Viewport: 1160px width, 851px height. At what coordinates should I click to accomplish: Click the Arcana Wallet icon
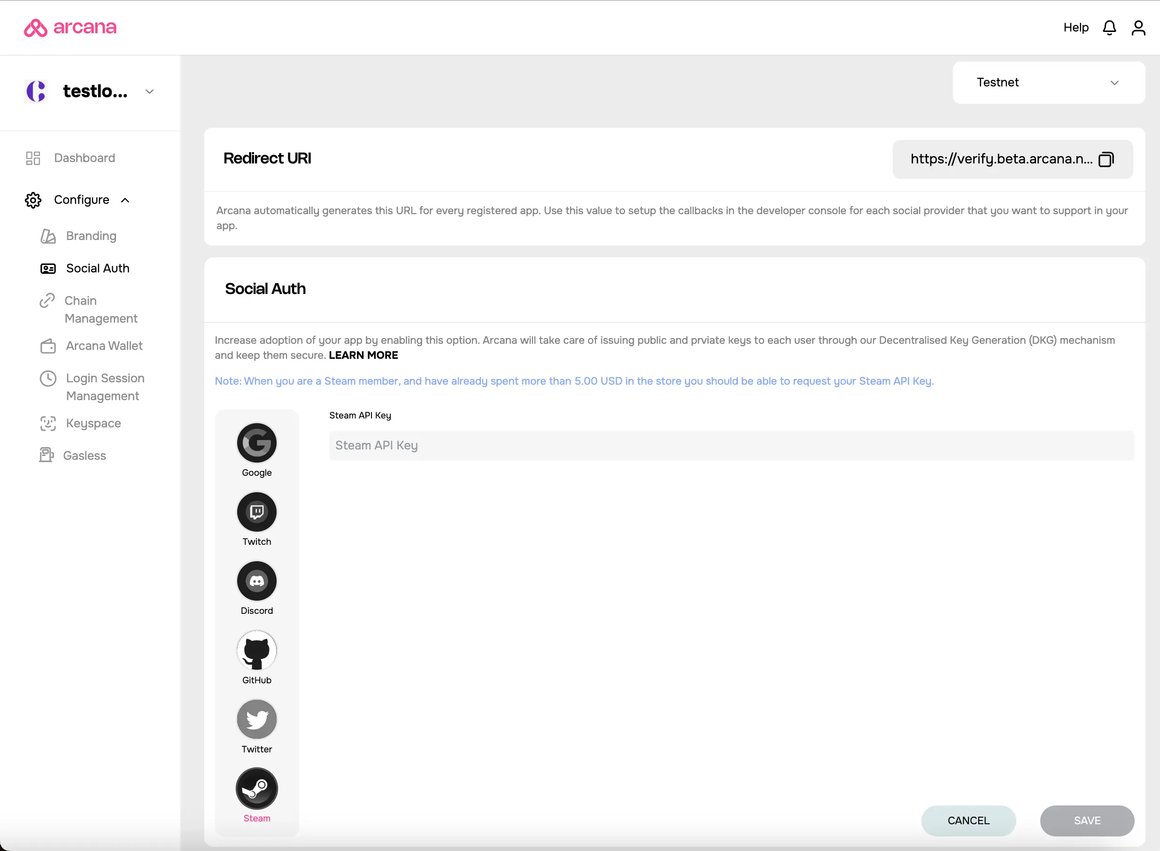48,346
